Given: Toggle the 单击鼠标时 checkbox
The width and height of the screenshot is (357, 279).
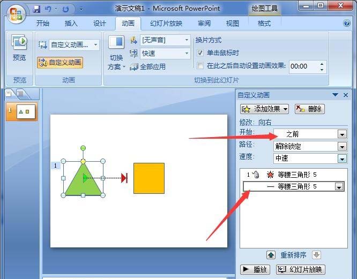Looking at the screenshot, I should click(200, 53).
